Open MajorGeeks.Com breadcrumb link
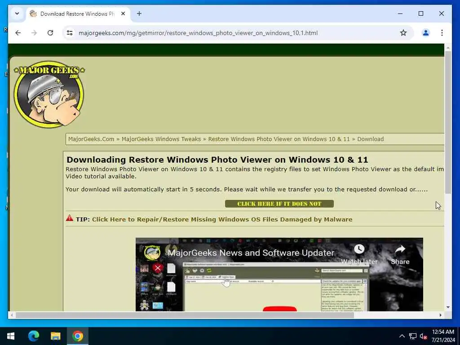Viewport: 460px width, 345px height. 91,139
